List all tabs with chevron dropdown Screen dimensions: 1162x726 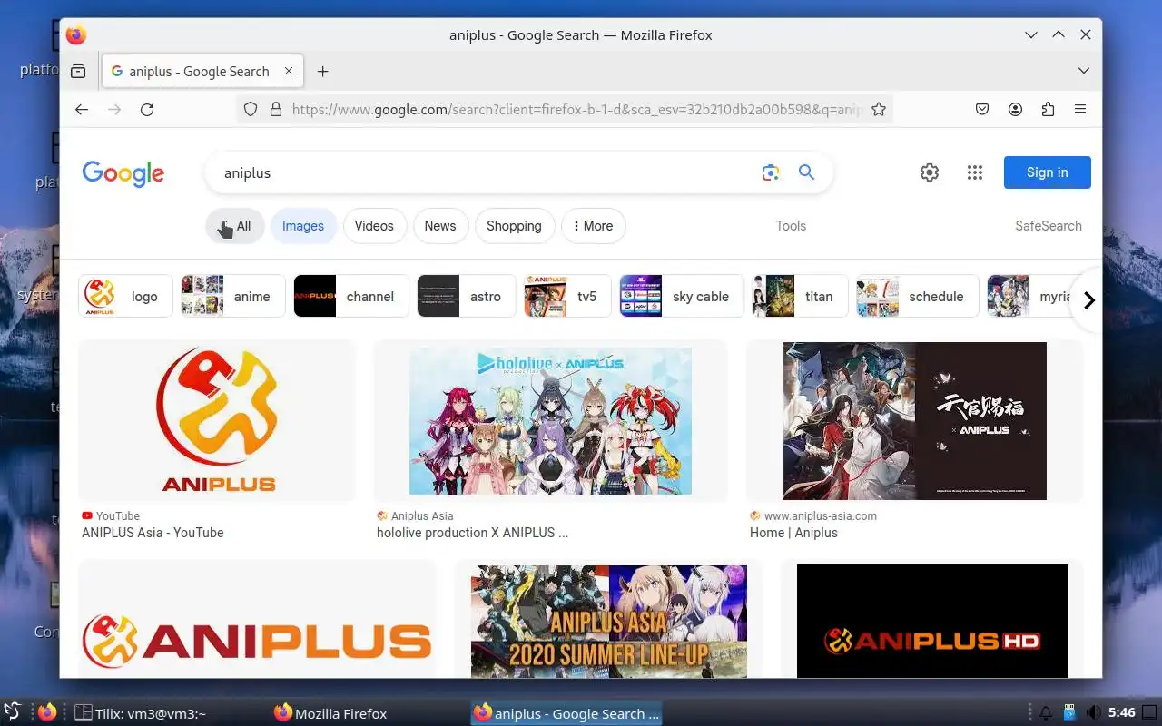coord(1084,71)
